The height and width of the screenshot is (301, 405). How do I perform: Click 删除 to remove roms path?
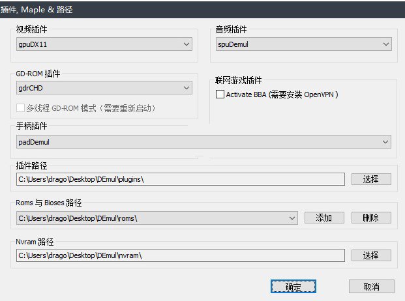[371, 218]
